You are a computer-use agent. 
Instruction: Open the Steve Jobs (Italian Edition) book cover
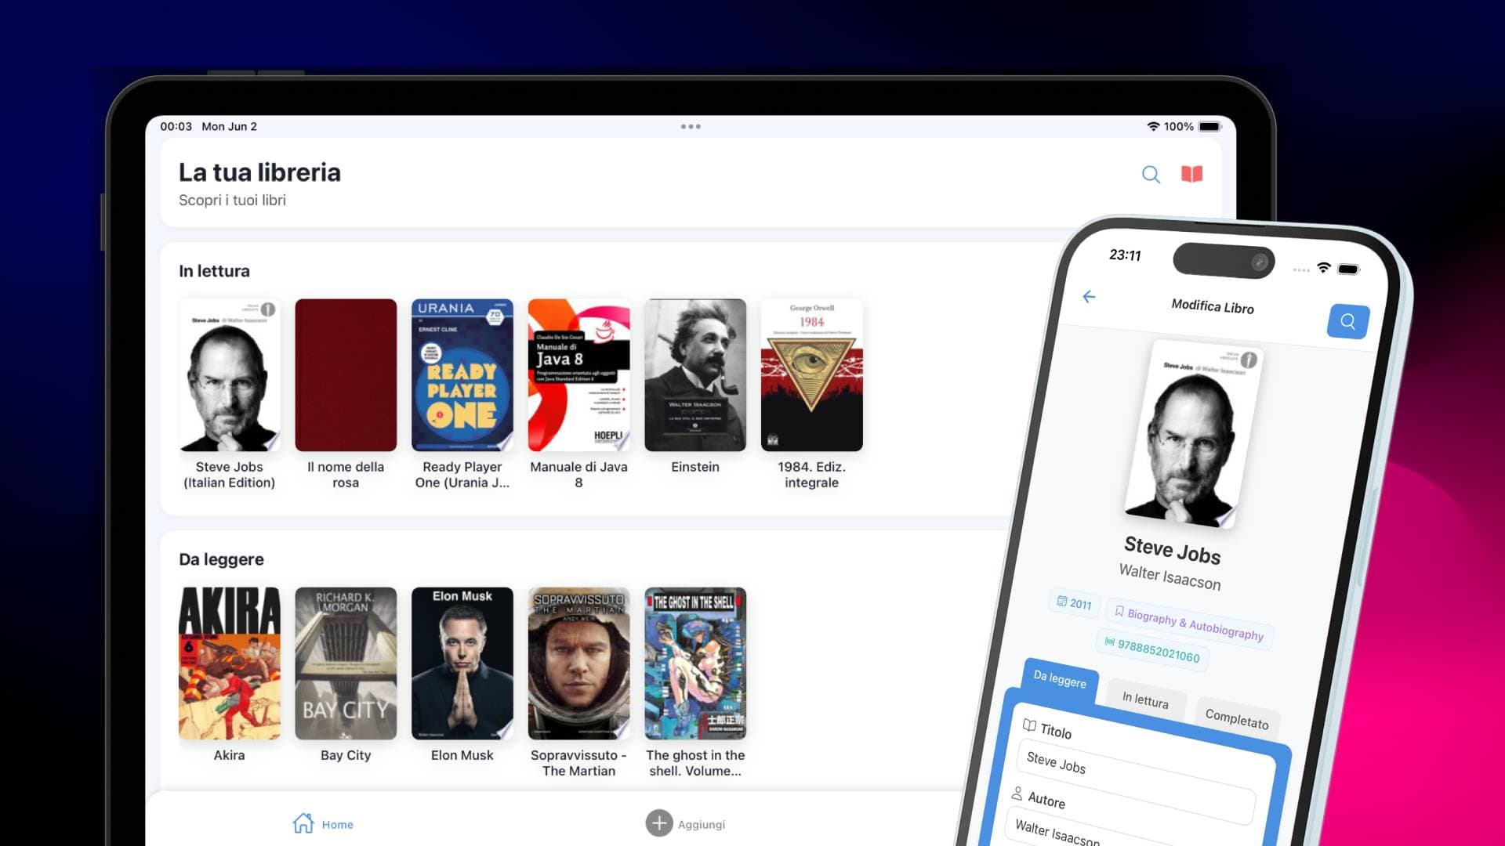[230, 375]
